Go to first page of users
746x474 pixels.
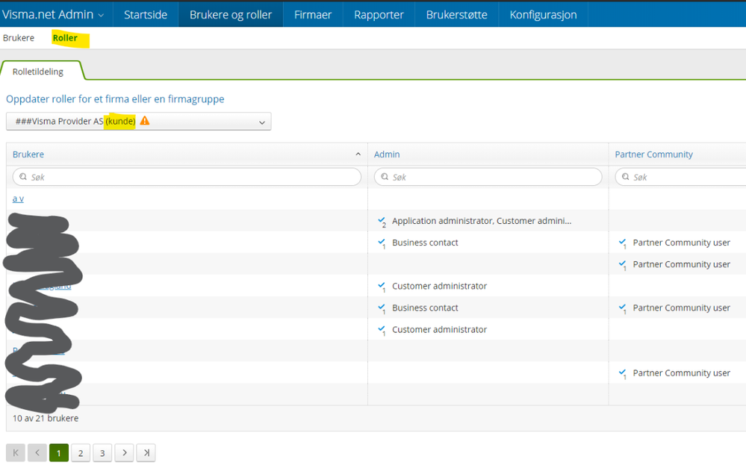tap(15, 452)
